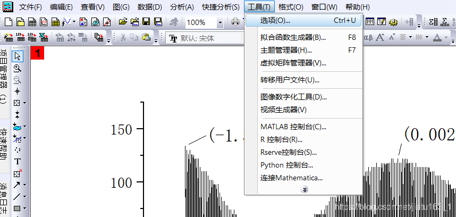
Task: Expand Tools menu with bottom chevron
Action: tap(305, 190)
